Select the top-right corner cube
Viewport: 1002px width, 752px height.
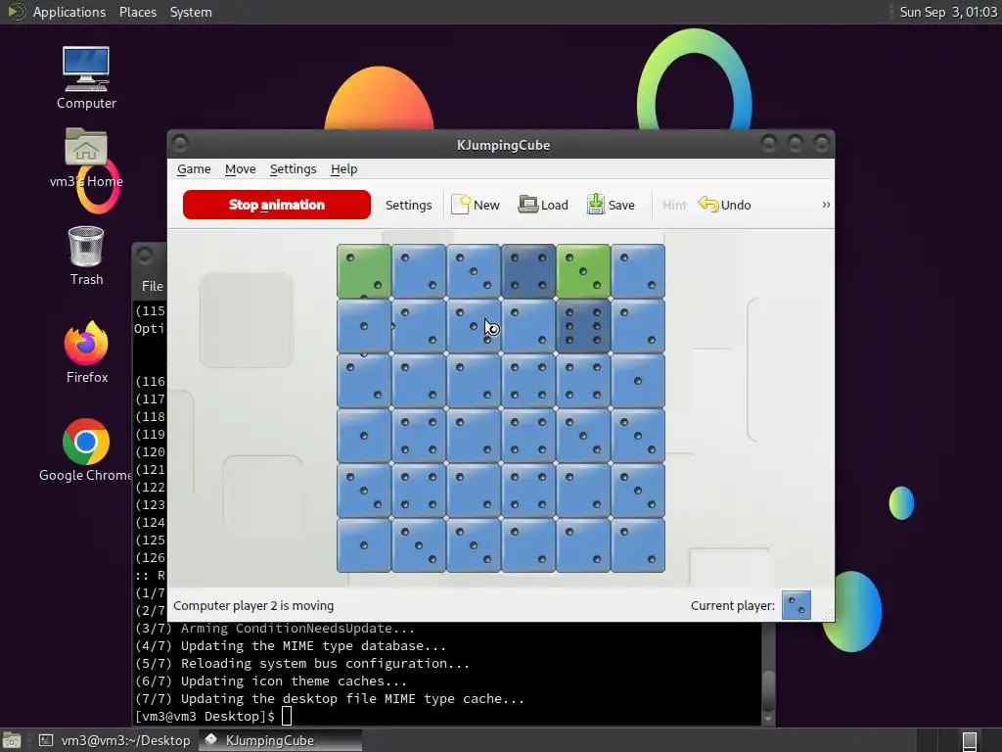[638, 271]
